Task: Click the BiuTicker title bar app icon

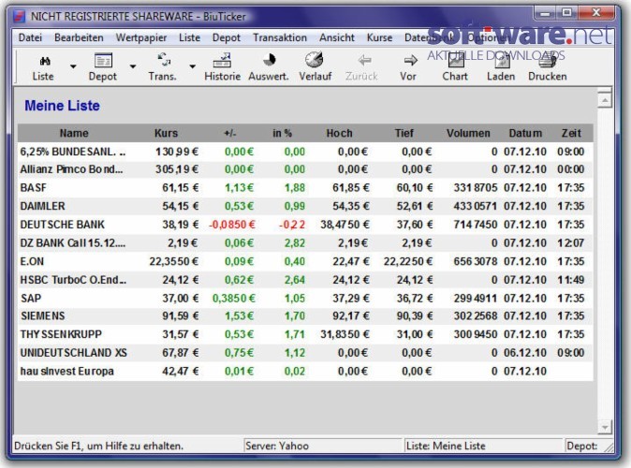Action: pos(20,17)
